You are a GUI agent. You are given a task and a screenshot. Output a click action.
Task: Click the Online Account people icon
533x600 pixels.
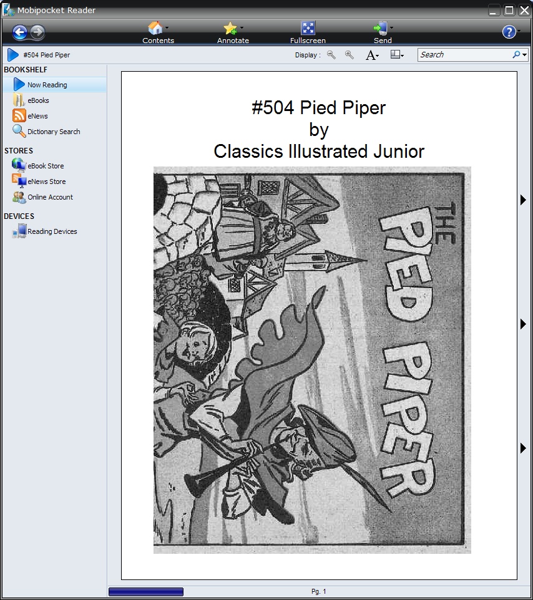pos(19,197)
